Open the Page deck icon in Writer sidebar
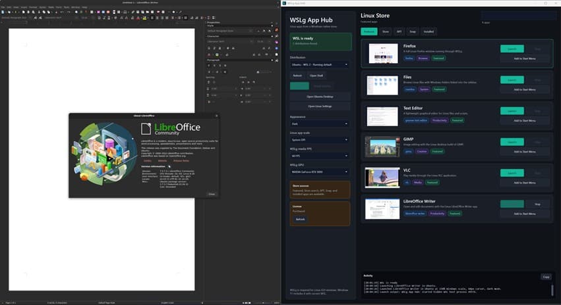 pos(277,55)
